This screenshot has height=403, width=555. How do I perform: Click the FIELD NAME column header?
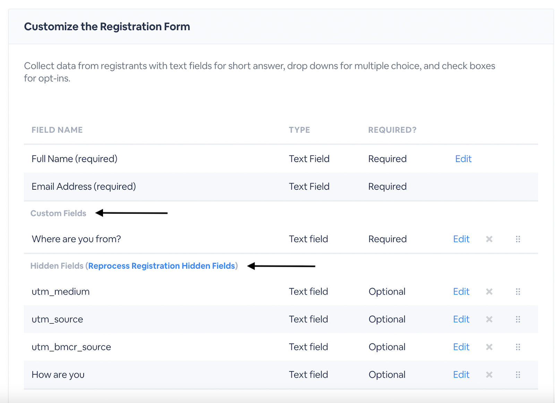pos(57,130)
